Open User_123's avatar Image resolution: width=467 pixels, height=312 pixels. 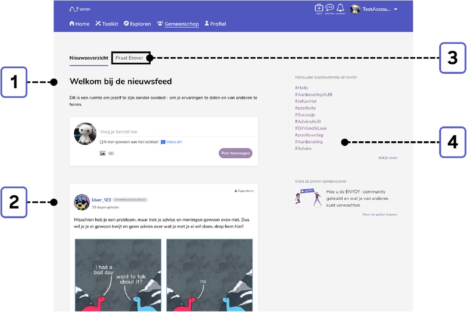82,202
